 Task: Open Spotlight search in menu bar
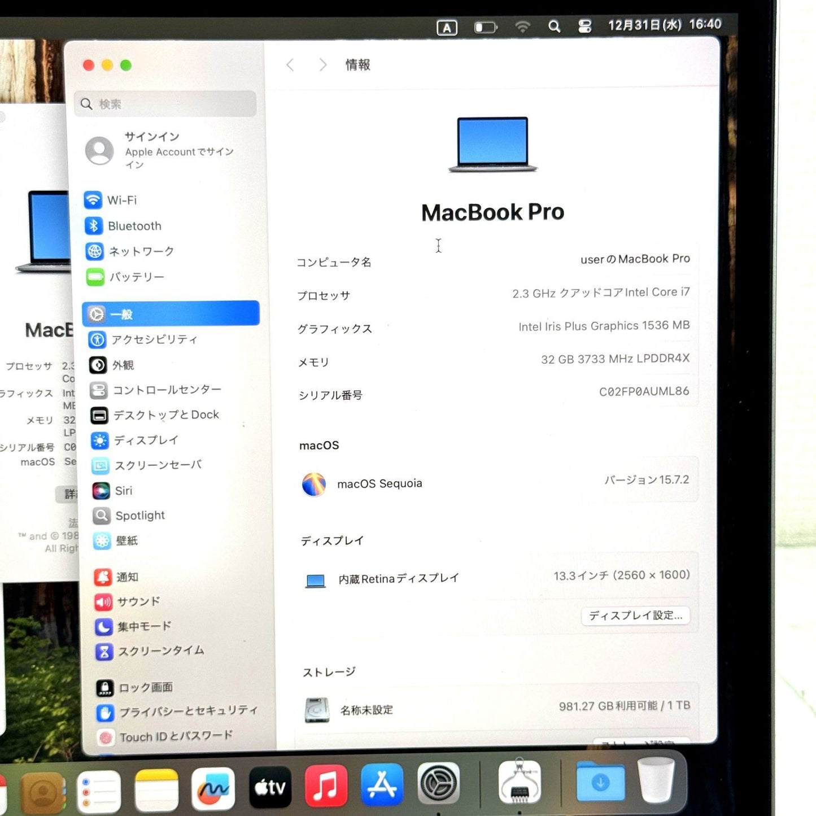coord(555,27)
